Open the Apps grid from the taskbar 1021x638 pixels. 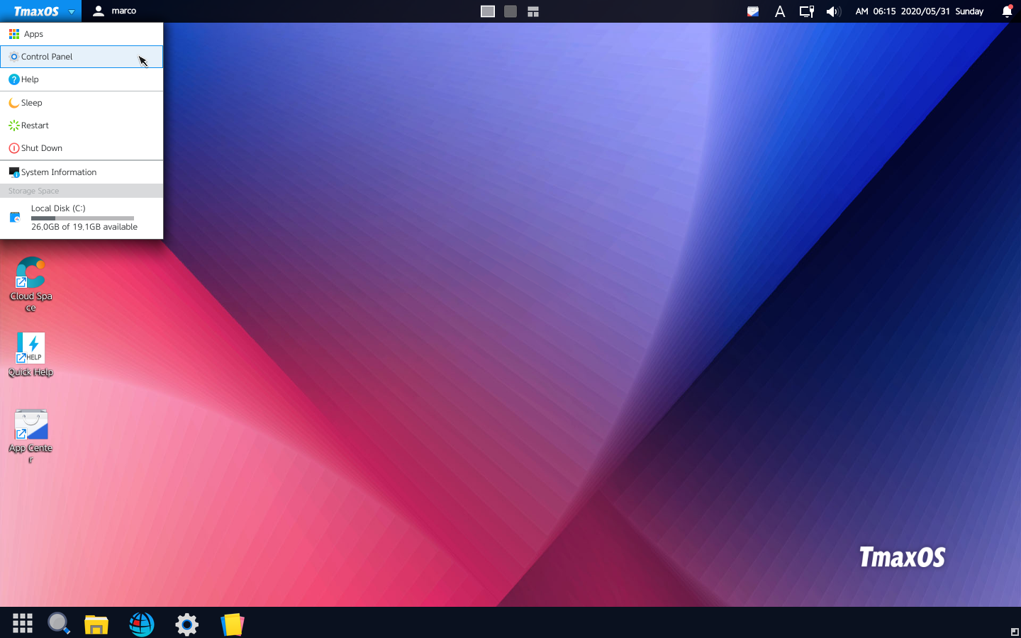[22, 623]
